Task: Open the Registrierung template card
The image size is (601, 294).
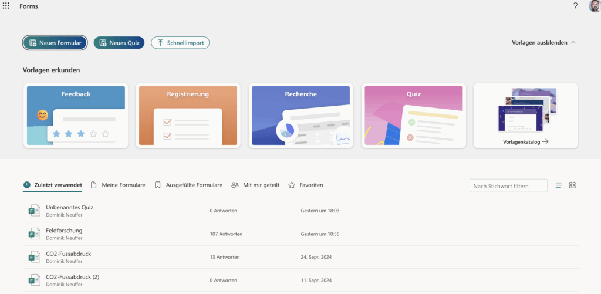Action: [x=188, y=116]
